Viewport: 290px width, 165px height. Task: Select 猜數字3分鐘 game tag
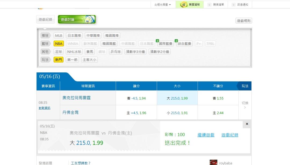(136, 52)
